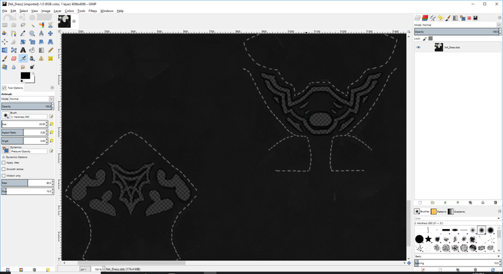The image size is (503, 274).
Task: Select the Blur/Sharpen droplet tool
Action: point(14,66)
